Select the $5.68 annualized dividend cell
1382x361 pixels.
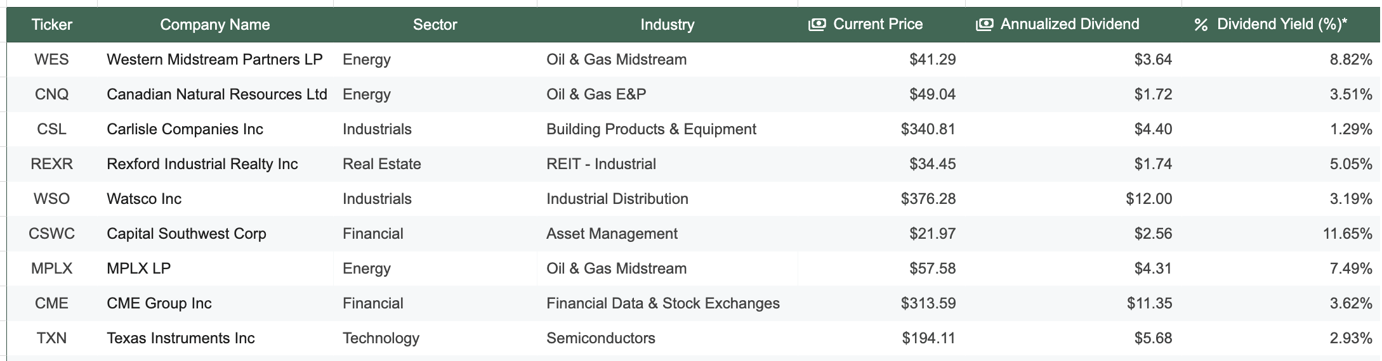(x=1153, y=338)
